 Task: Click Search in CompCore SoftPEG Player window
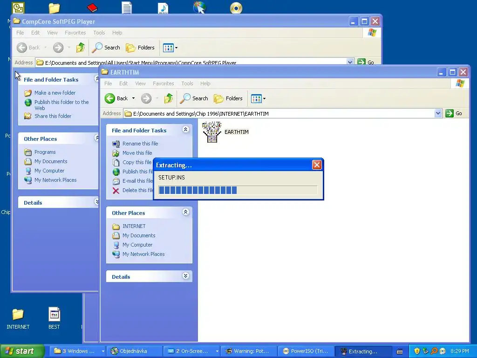pos(106,48)
